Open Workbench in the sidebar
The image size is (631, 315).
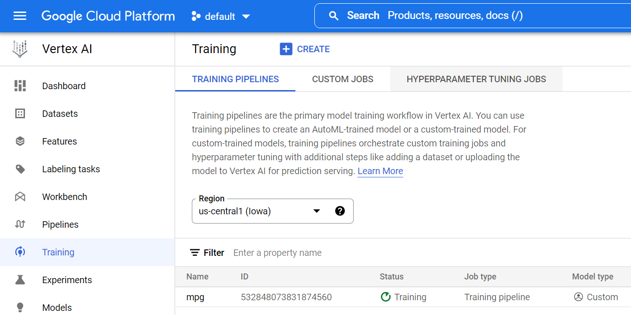[87, 197]
